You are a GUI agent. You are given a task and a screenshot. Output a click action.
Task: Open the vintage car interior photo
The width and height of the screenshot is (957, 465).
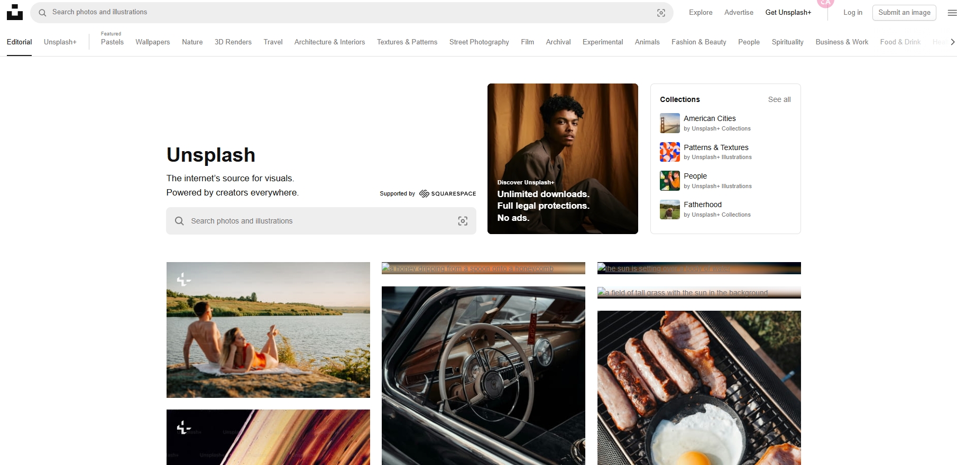click(483, 376)
